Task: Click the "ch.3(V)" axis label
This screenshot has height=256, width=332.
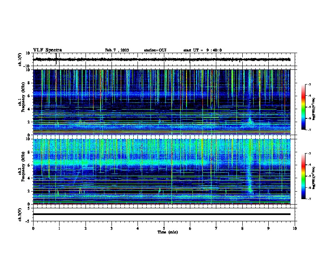Action: pyautogui.click(x=20, y=215)
